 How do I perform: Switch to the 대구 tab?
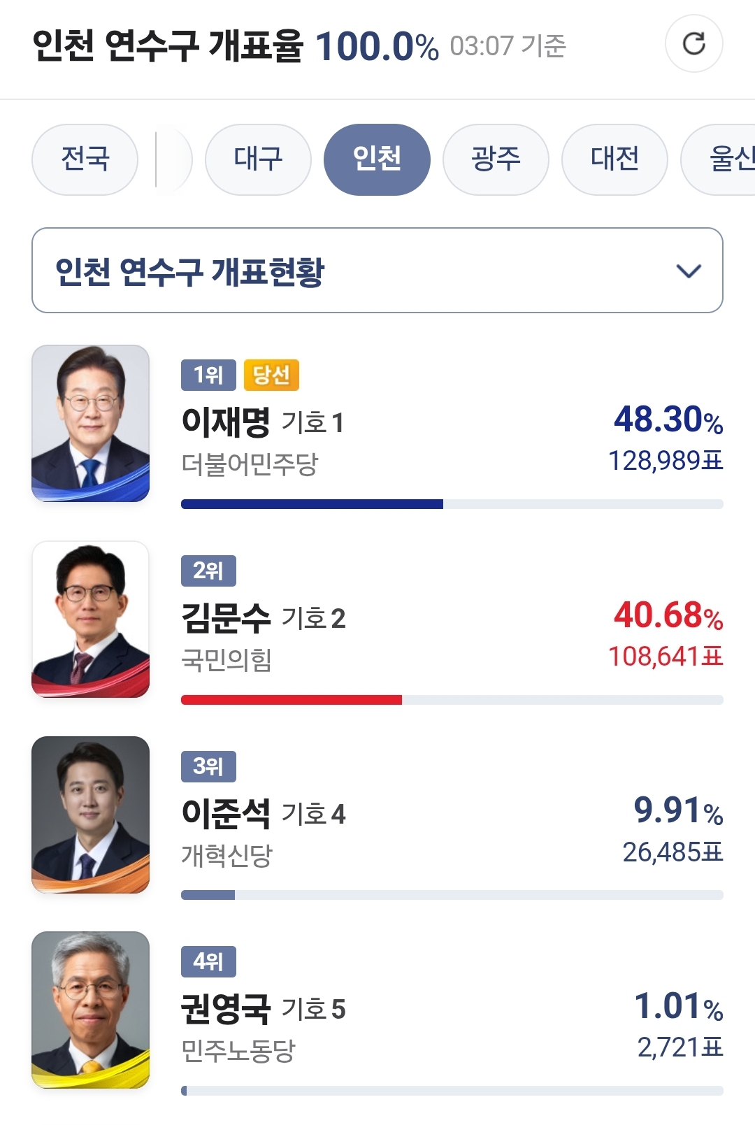point(258,159)
